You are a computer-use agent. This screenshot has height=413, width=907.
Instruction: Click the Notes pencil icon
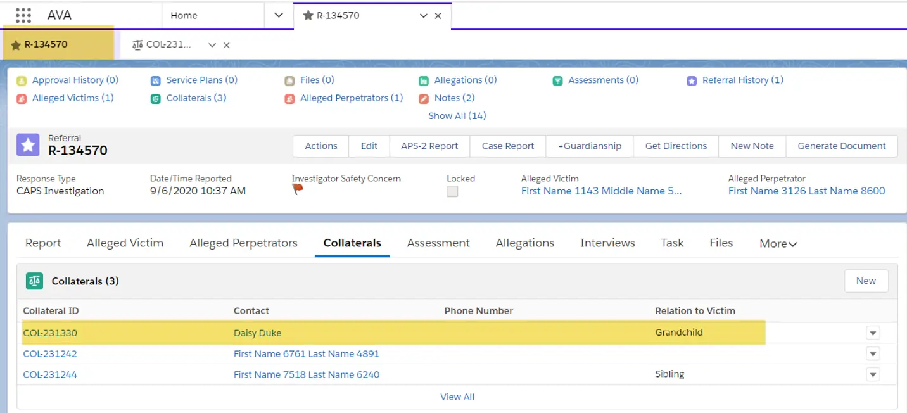click(x=424, y=98)
